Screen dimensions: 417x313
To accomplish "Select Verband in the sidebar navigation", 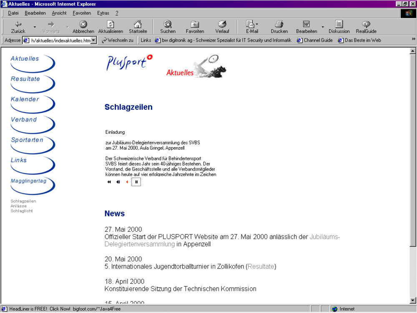I will click(x=33, y=124).
